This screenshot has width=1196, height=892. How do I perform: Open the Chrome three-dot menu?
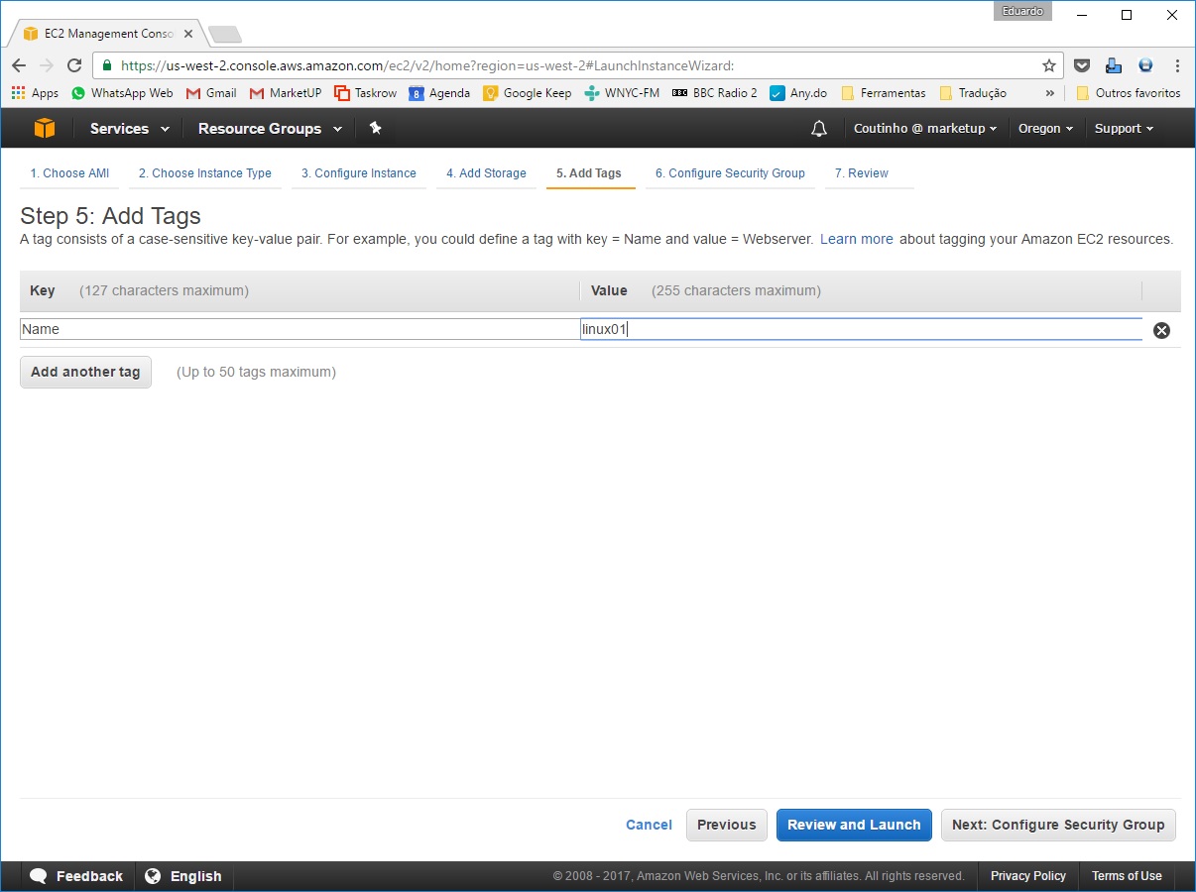(x=1177, y=65)
